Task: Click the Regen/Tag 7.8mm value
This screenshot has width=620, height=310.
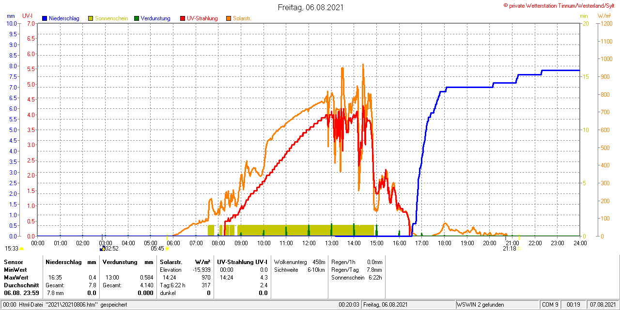Action: coord(374,269)
